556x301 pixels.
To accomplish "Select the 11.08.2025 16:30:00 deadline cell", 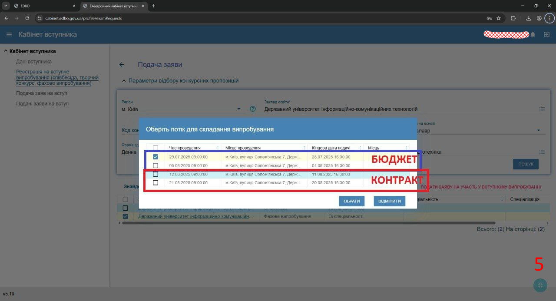I will coord(335,174).
